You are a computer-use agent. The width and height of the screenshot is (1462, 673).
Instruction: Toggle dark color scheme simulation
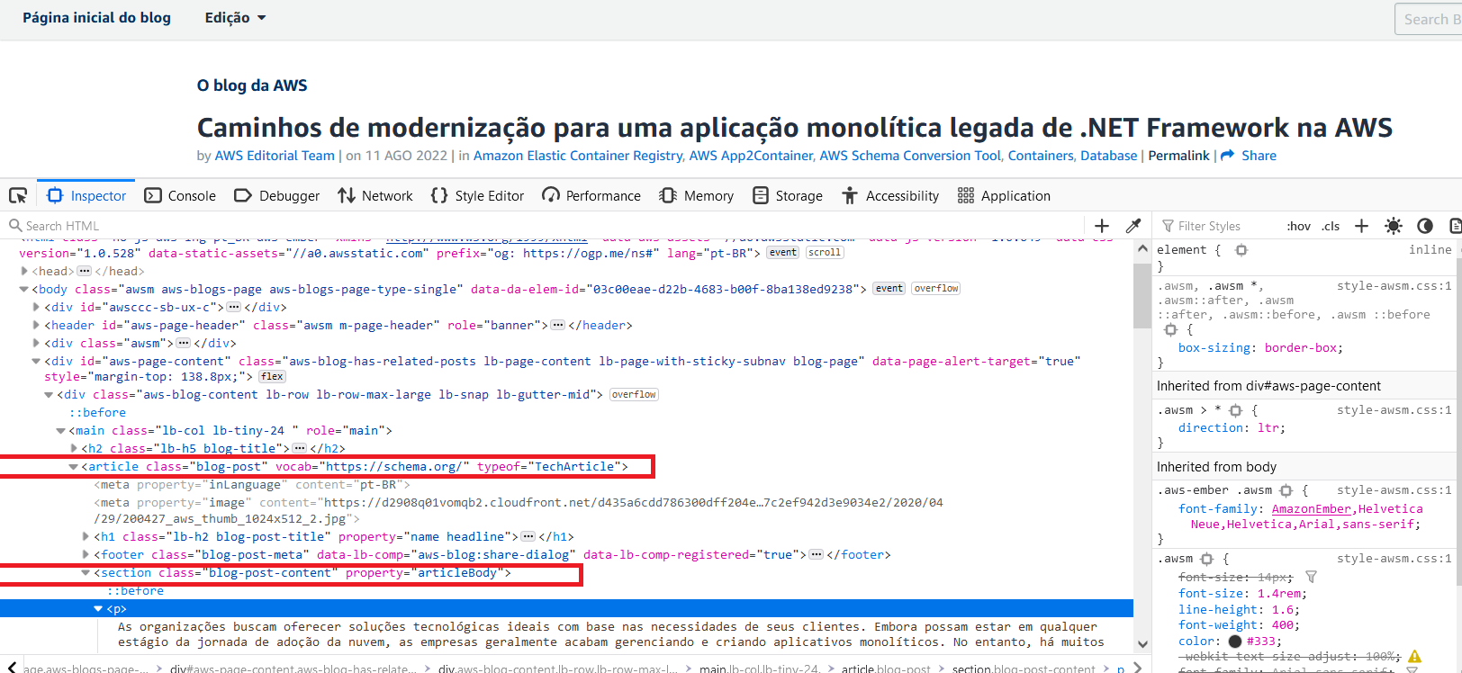(1425, 226)
